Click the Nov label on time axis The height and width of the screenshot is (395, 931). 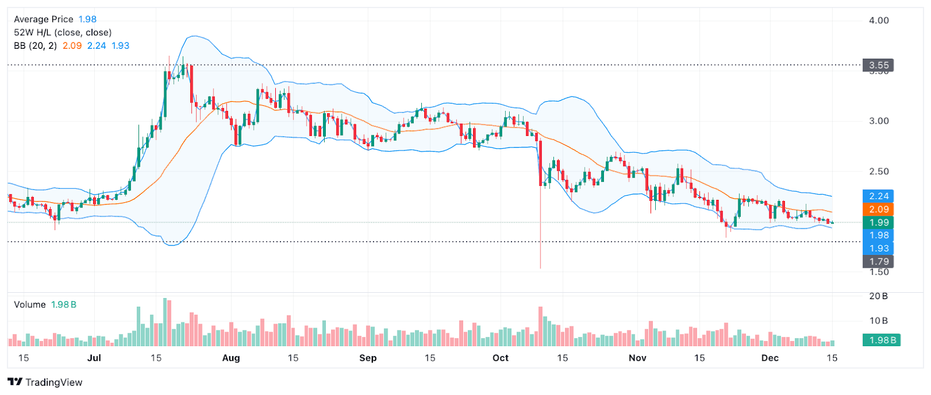(x=638, y=358)
